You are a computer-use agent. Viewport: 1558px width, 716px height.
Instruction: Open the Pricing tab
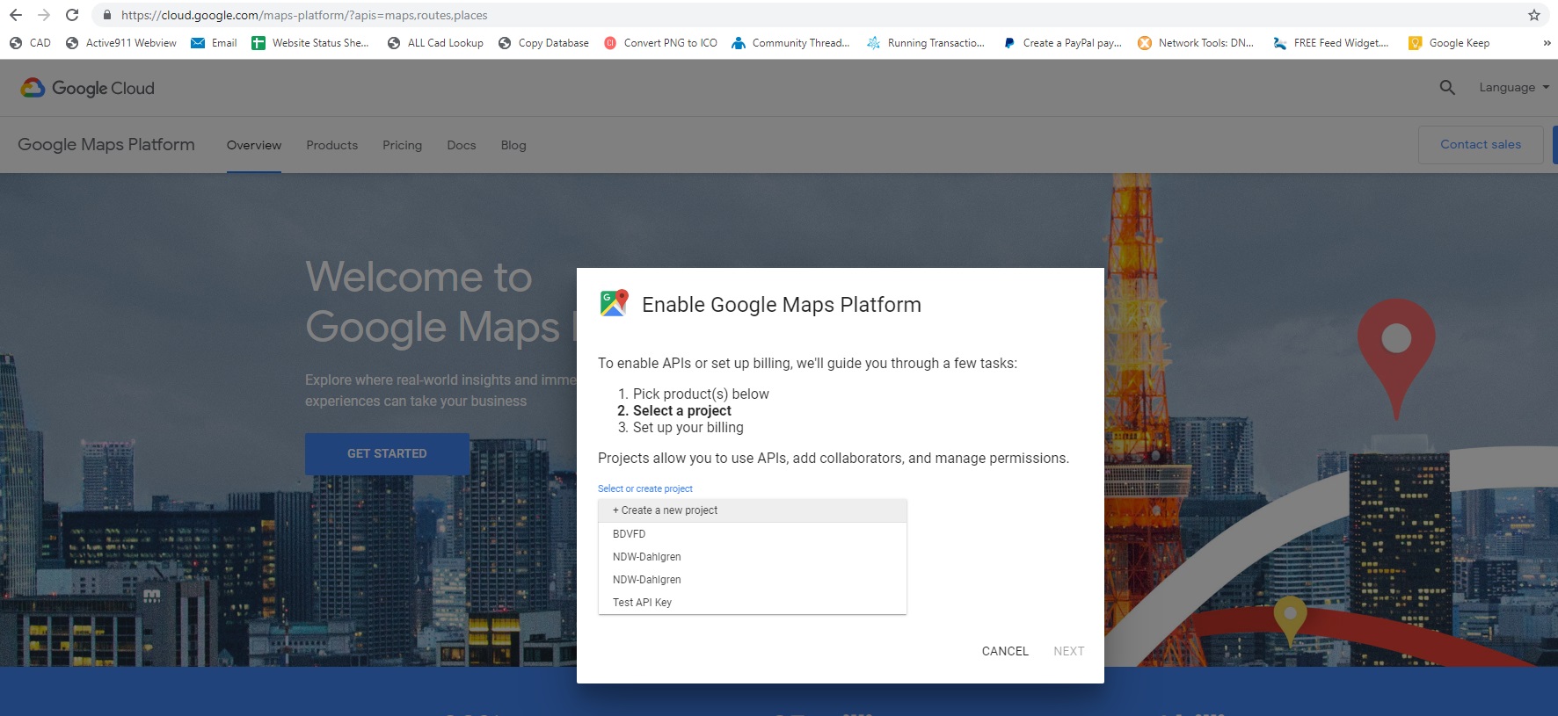(x=402, y=145)
